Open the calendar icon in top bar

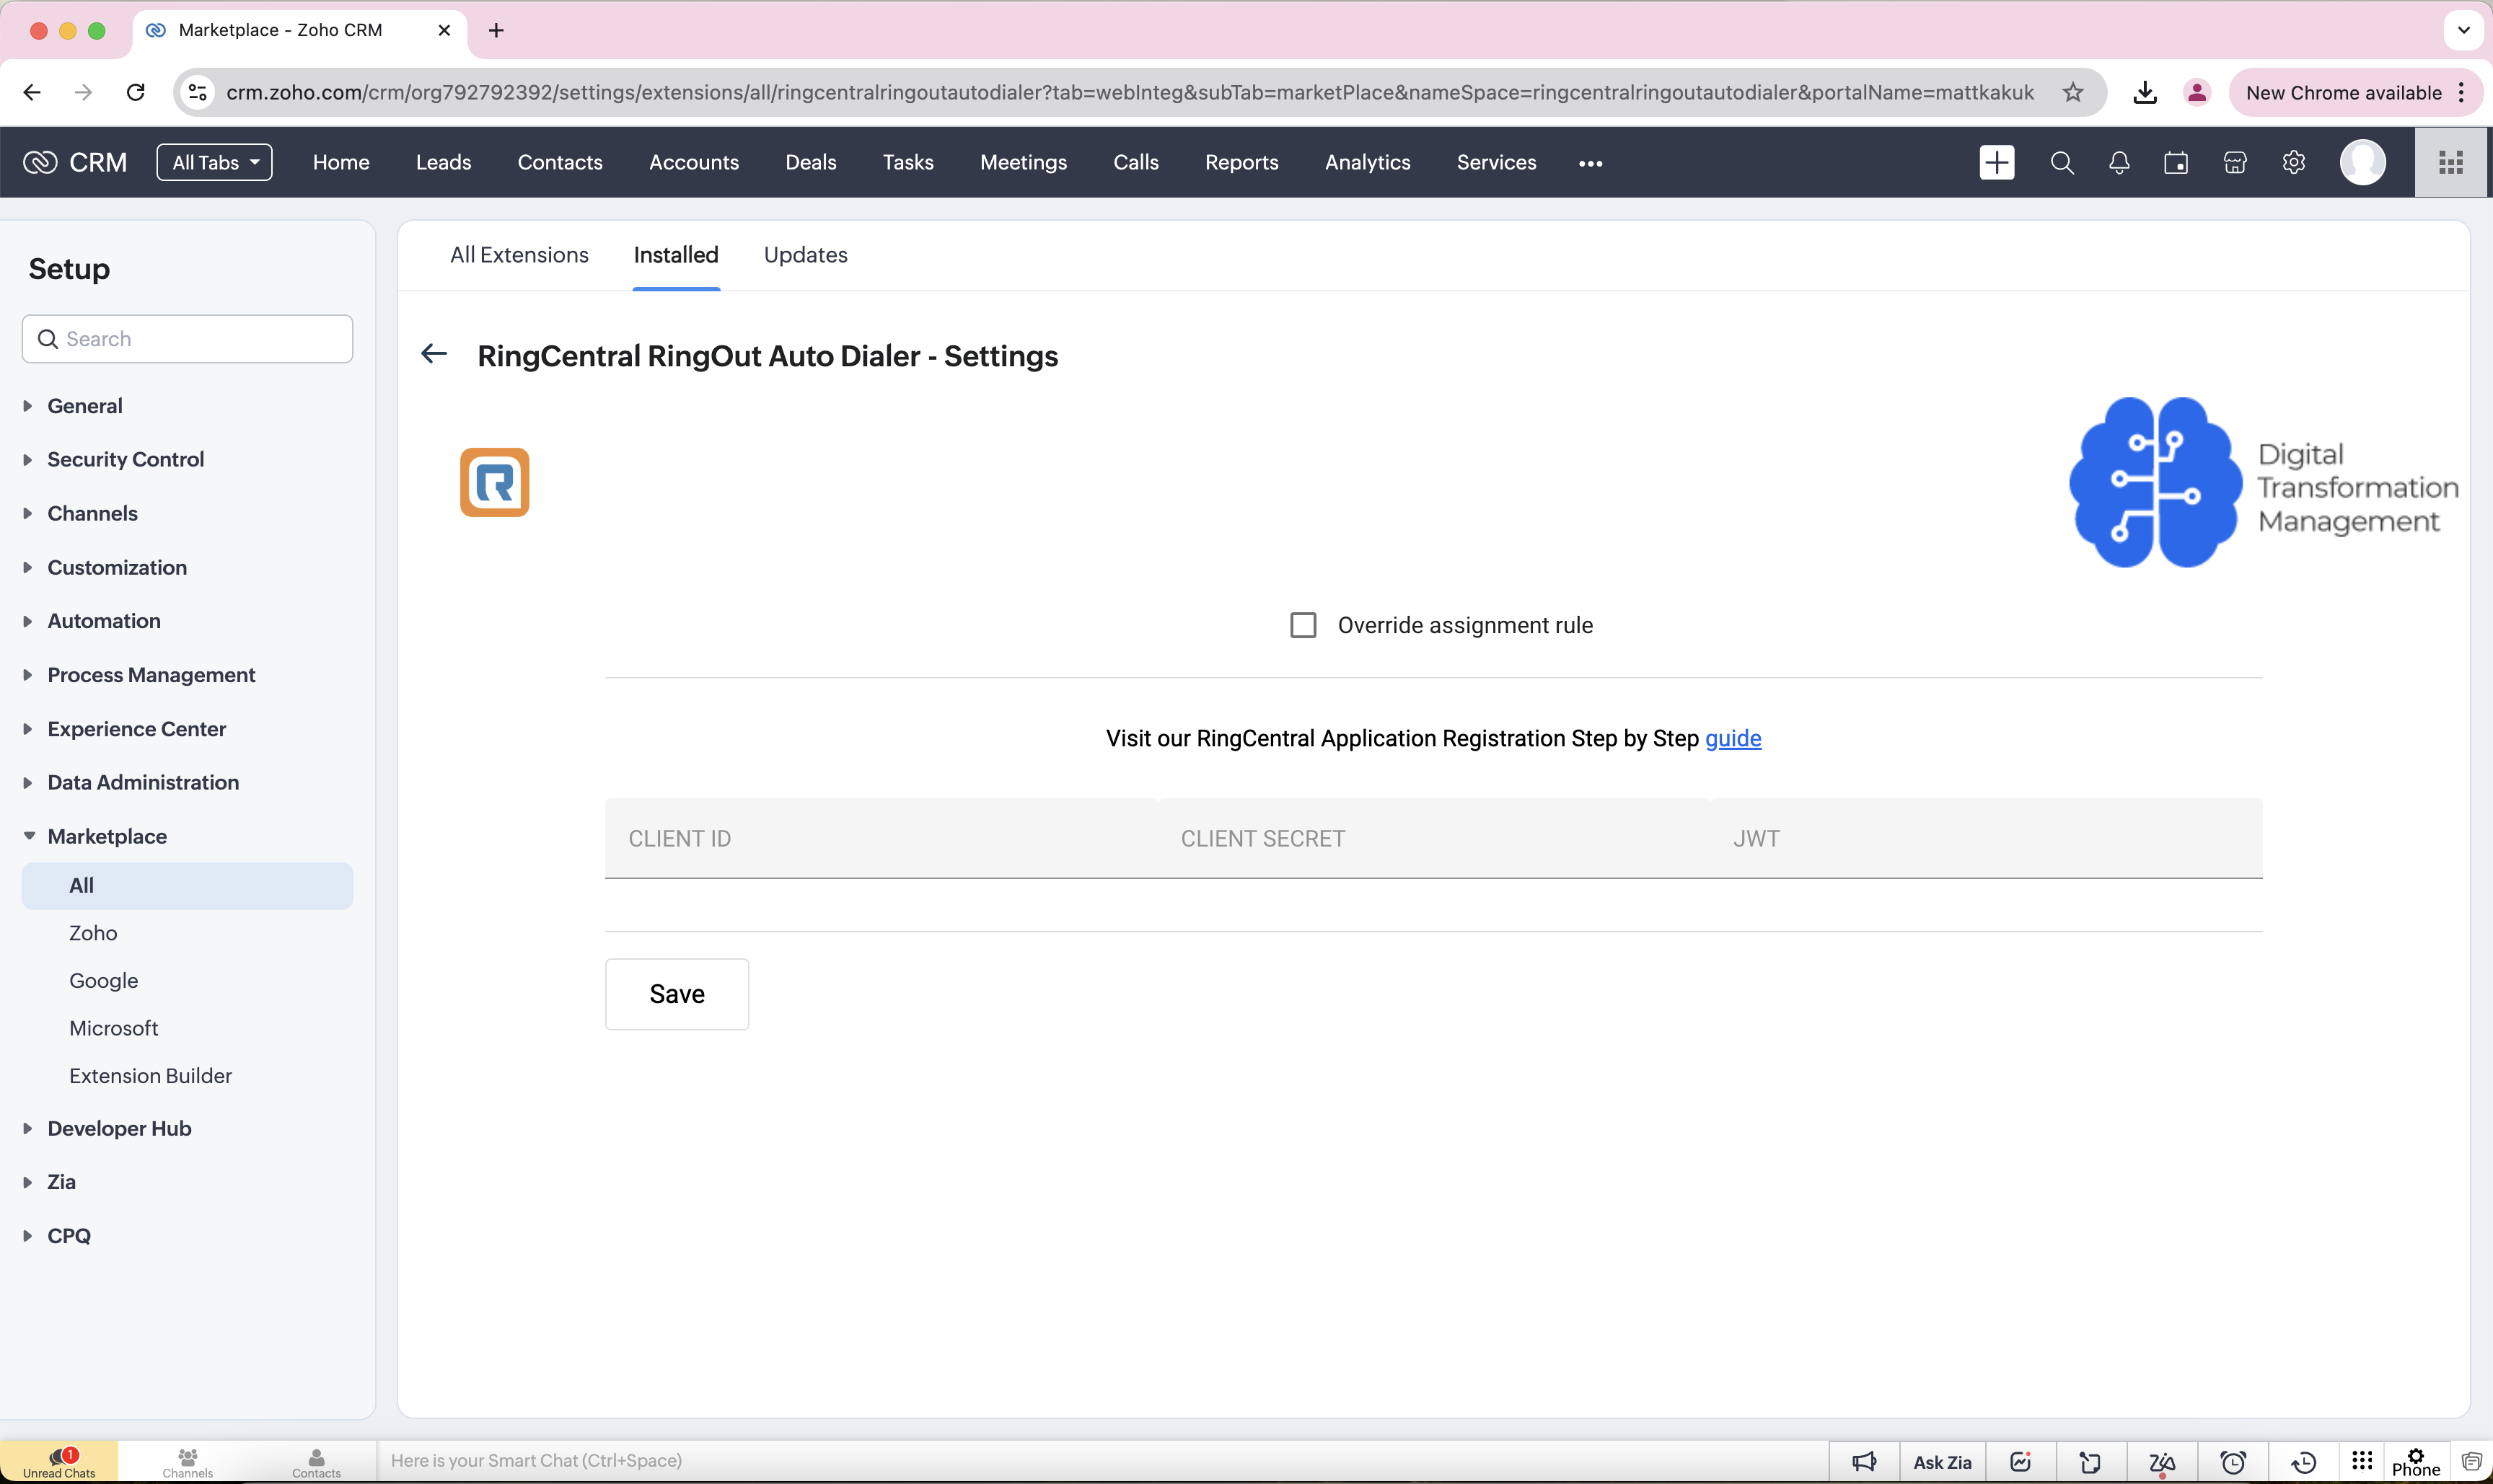pos(2176,162)
